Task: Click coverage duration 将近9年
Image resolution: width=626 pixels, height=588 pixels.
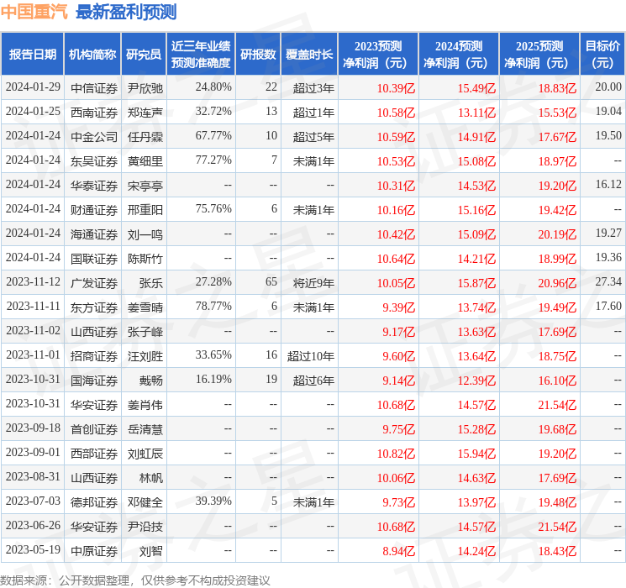Action: (313, 283)
